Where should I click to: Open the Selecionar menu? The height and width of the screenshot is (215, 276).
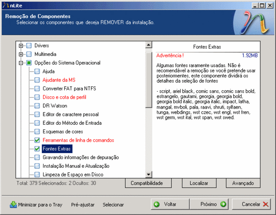pyautogui.click(x=113, y=204)
